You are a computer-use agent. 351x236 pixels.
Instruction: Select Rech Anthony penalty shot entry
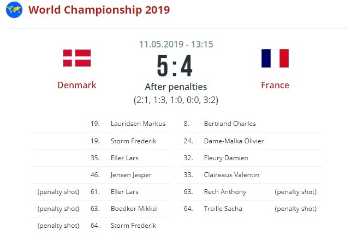[x=225, y=192]
